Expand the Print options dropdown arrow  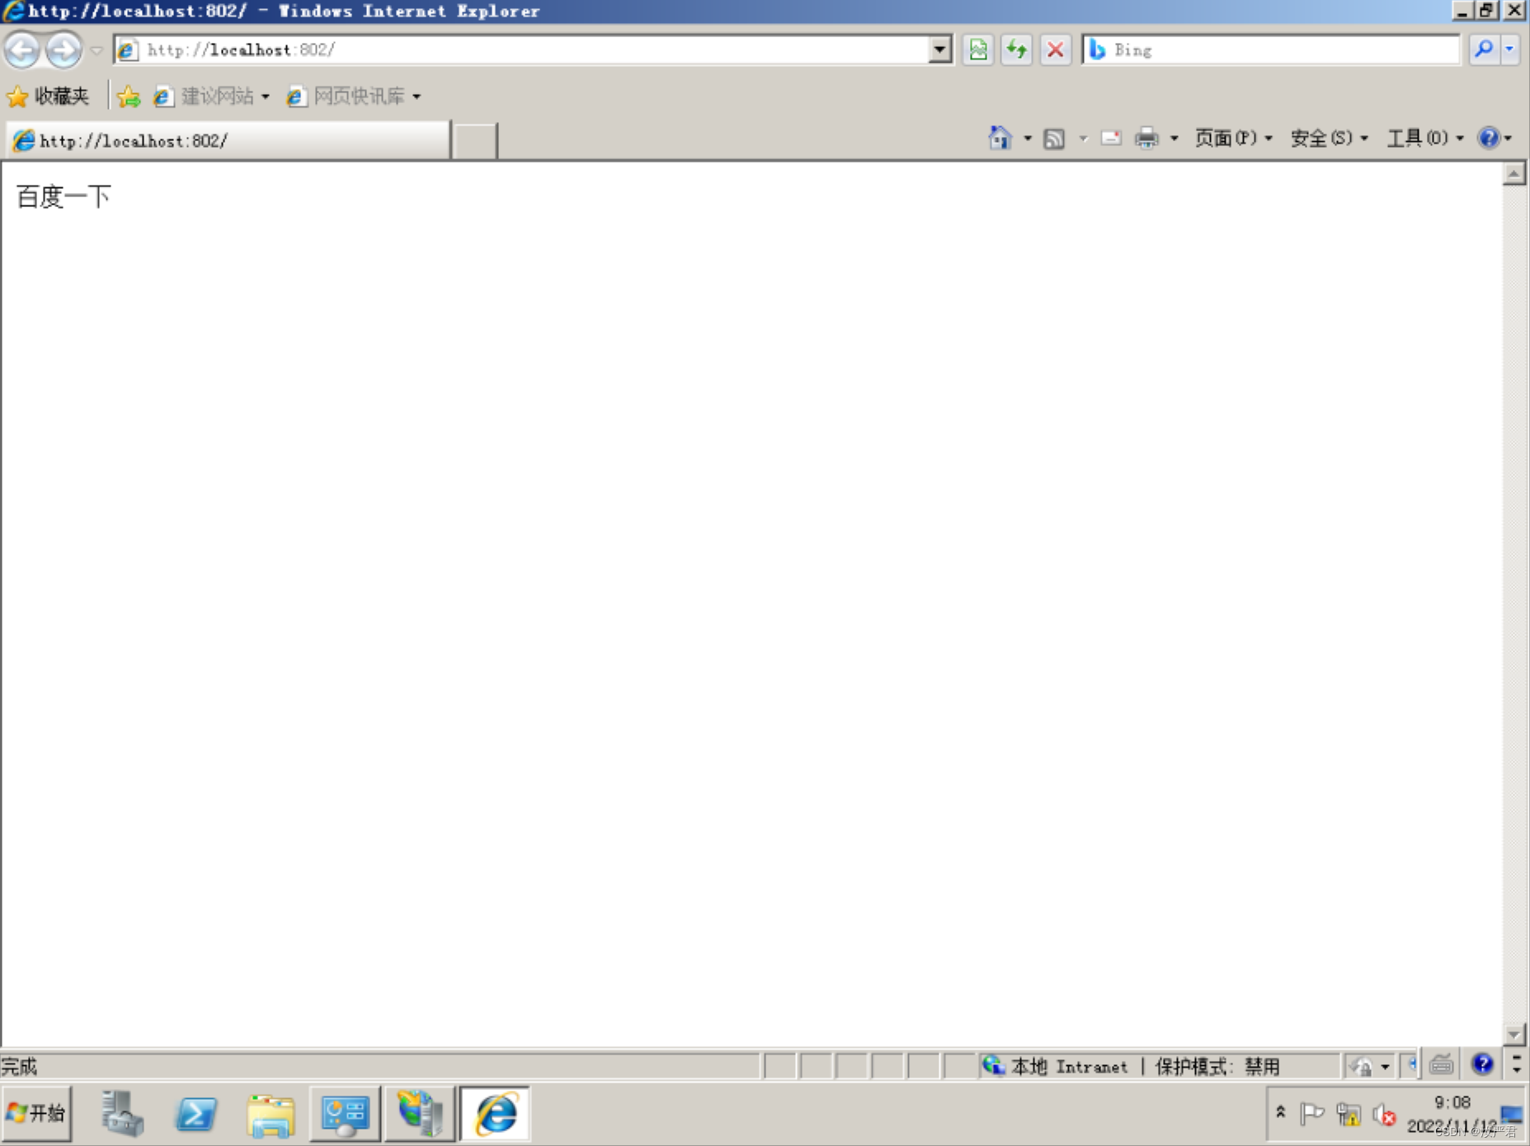1174,138
